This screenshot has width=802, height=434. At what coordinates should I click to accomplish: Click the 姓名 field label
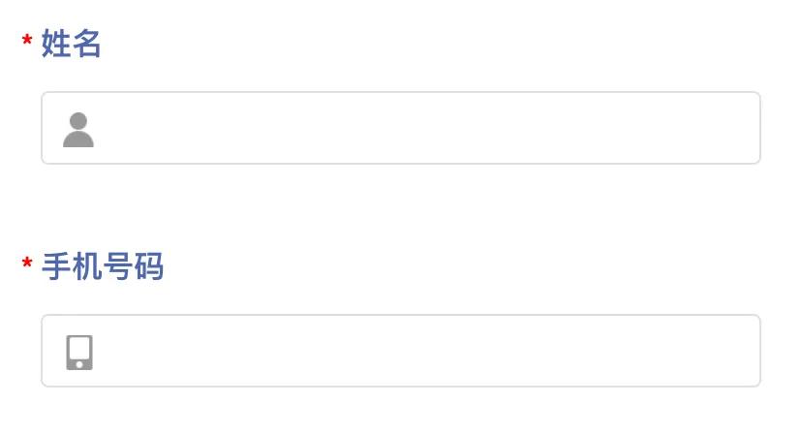[71, 45]
